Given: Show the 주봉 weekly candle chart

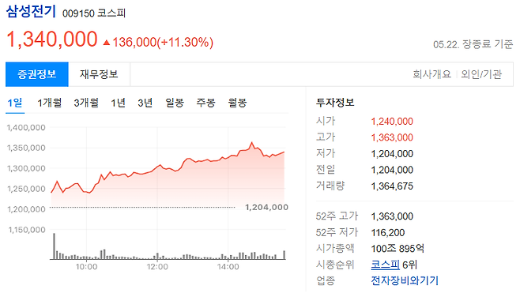Looking at the screenshot, I should (x=205, y=103).
